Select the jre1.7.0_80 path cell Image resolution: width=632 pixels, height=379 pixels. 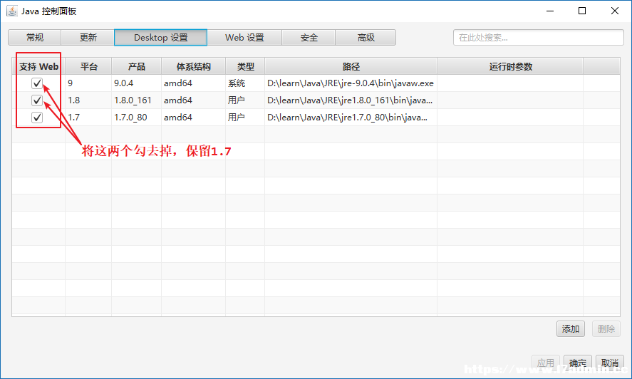pos(351,118)
